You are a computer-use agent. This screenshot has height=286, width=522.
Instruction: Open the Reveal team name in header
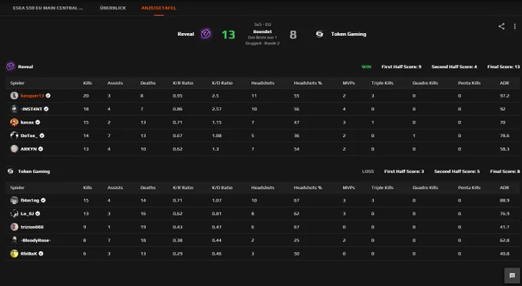[x=186, y=34]
